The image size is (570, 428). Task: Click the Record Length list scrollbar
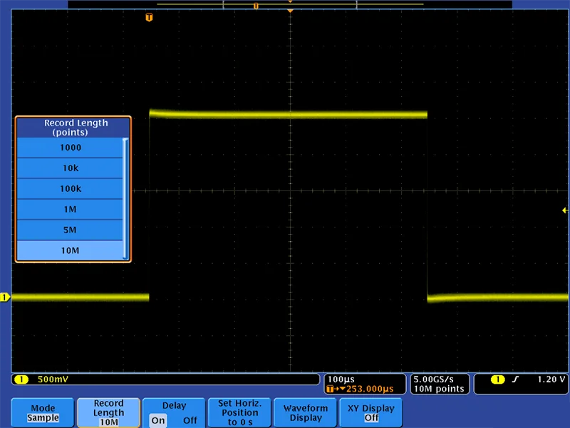[126, 199]
